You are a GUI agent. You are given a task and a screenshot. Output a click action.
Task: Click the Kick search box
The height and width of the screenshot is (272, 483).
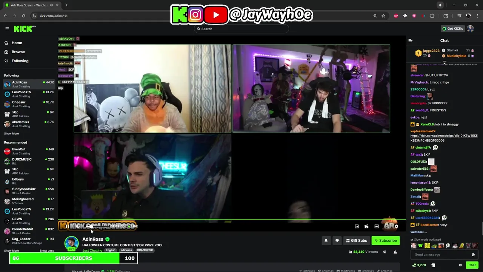[241, 29]
